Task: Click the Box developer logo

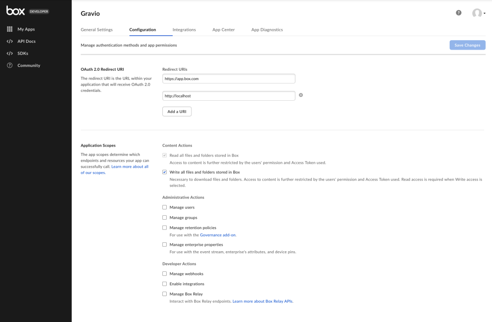Action: (x=16, y=11)
